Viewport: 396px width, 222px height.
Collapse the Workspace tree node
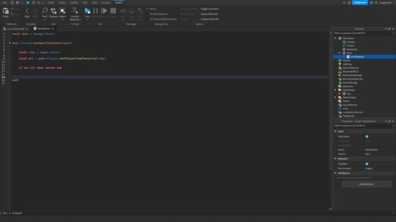[x=335, y=38]
